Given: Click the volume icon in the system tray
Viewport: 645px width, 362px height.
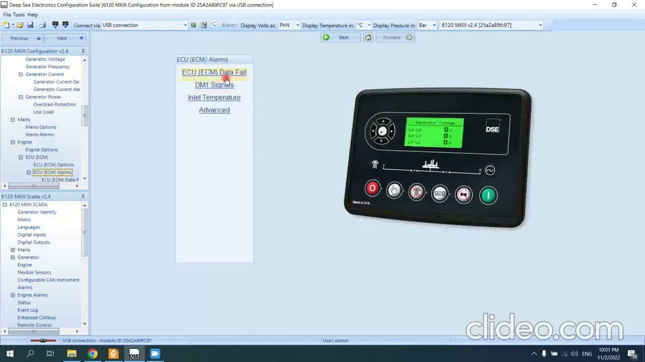Looking at the screenshot, I should [x=574, y=353].
